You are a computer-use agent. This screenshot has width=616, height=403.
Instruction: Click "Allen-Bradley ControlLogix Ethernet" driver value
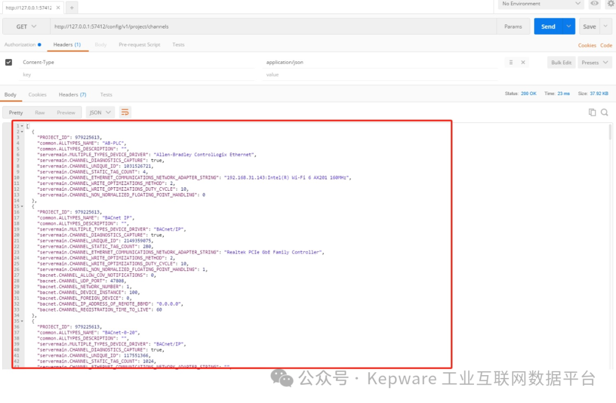[x=204, y=155]
